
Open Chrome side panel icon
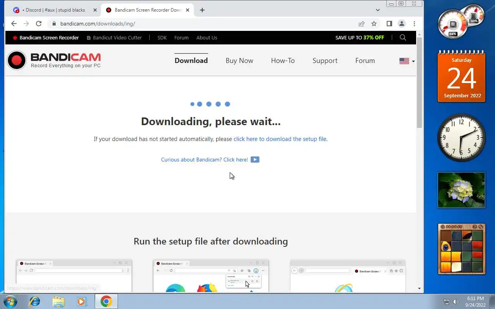point(389,24)
